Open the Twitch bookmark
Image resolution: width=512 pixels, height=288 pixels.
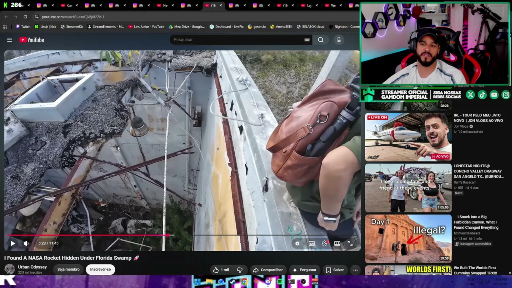23,27
